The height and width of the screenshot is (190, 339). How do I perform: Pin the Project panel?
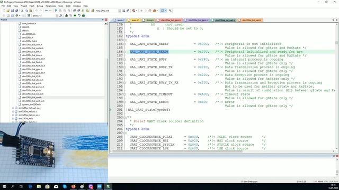tap(103, 20)
